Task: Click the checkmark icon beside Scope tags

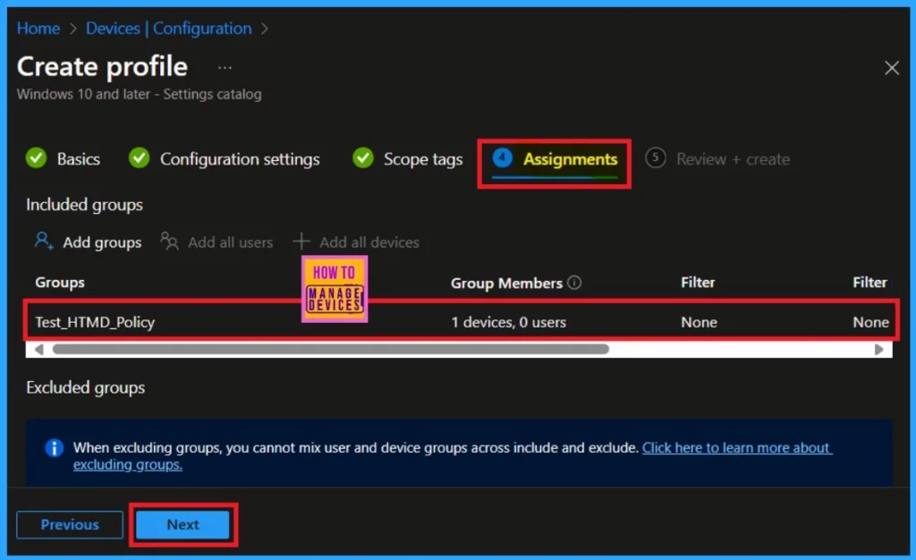Action: 363,157
